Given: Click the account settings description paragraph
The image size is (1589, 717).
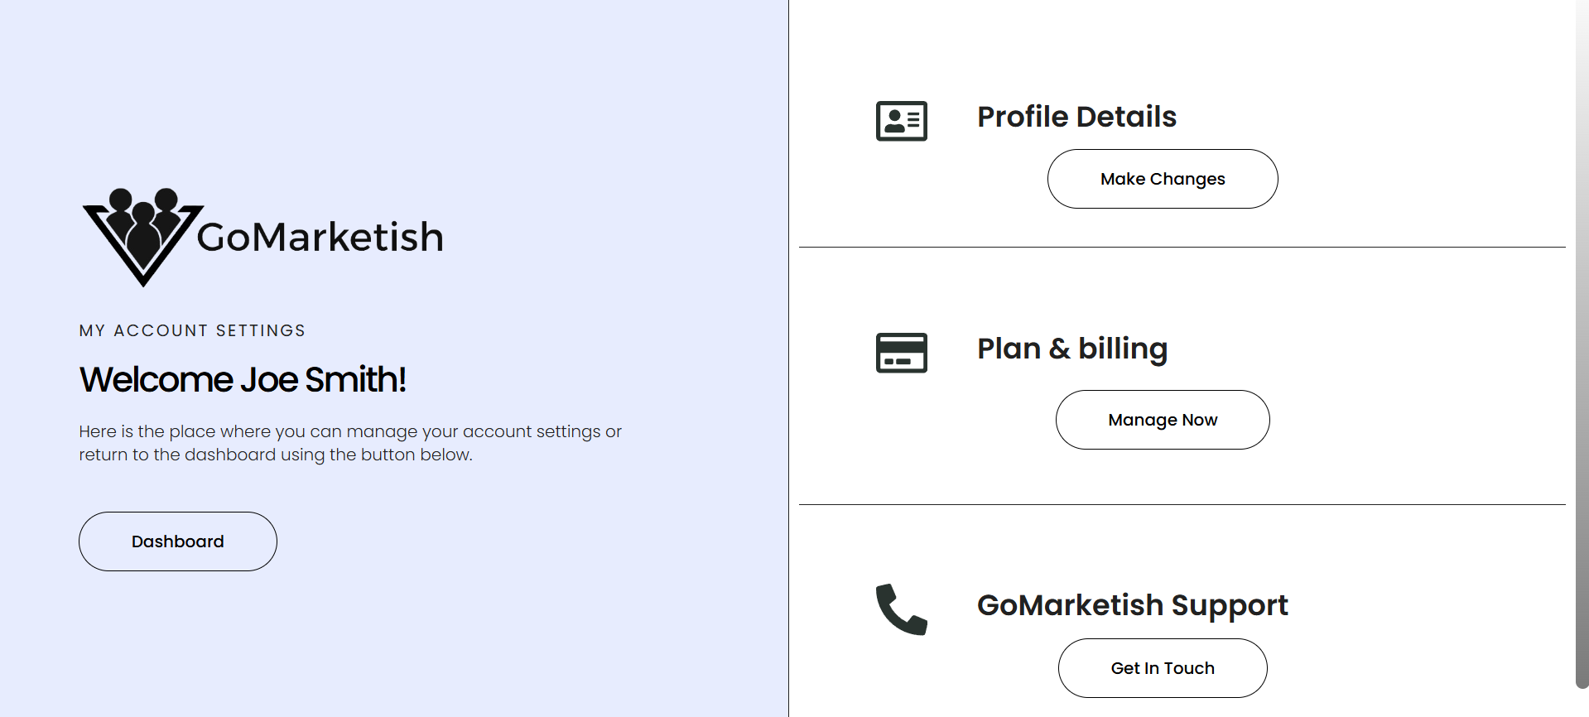Looking at the screenshot, I should (x=349, y=443).
